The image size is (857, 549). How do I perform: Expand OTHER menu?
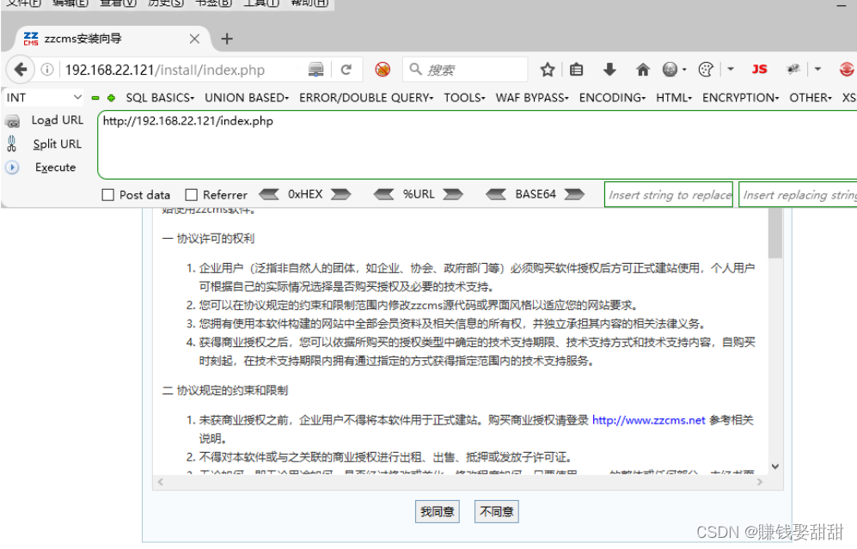point(811,98)
